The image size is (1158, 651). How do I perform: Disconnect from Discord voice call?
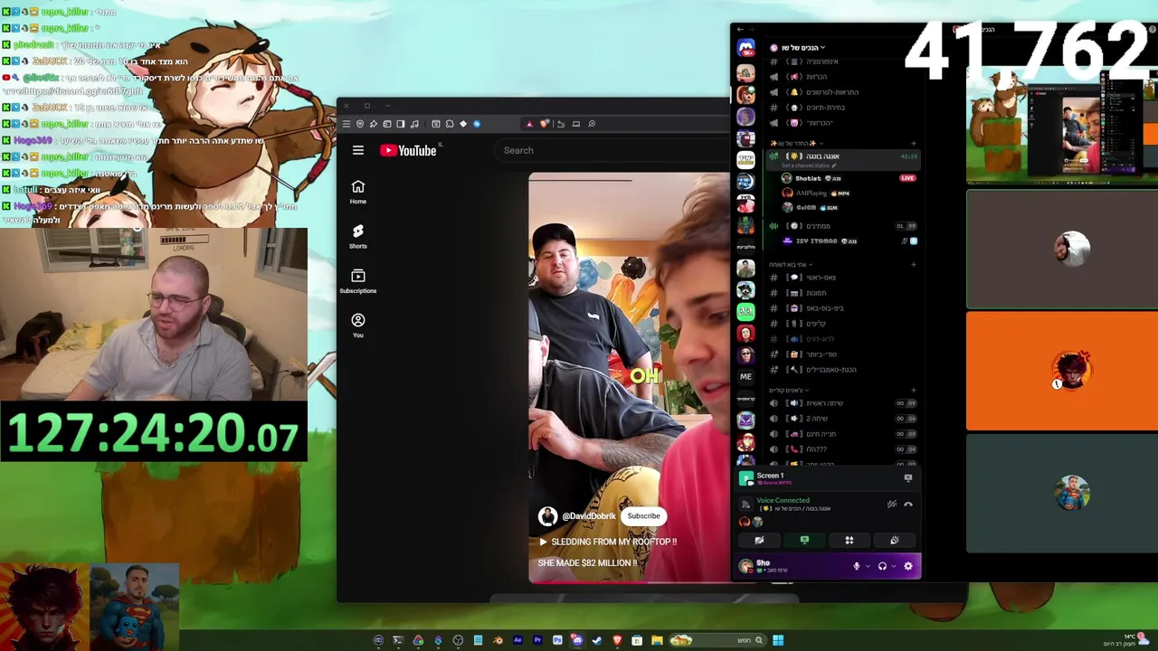(908, 504)
